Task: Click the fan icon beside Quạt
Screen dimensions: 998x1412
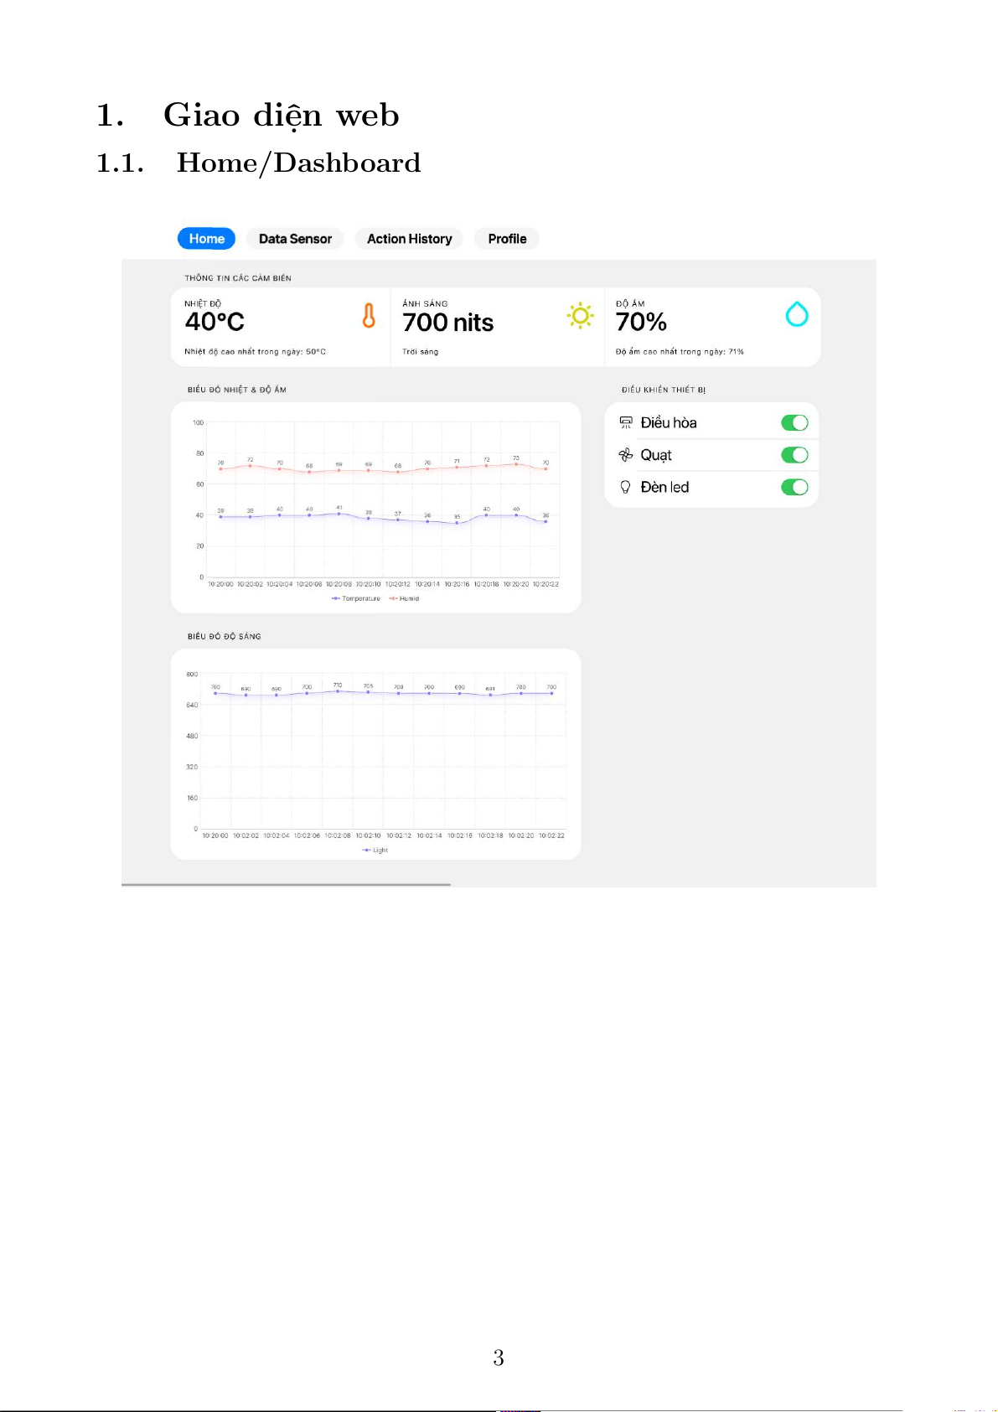Action: click(625, 455)
